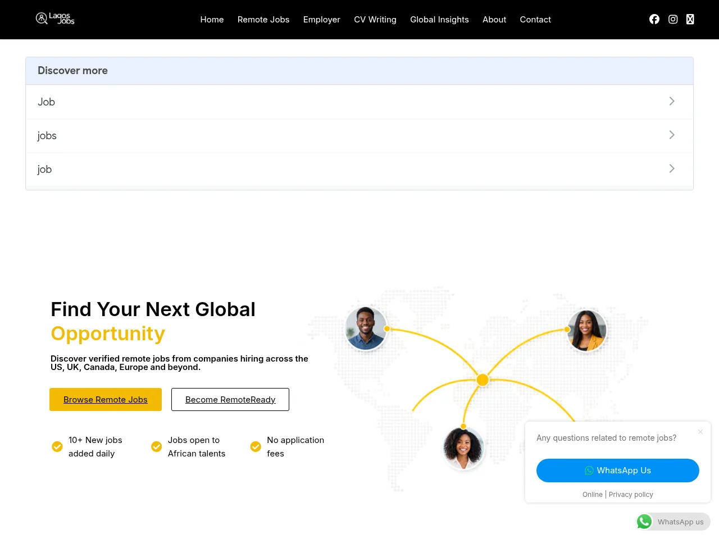Go to the CV Writing menu item
Screen dimensions: 719x539
[x=375, y=20]
